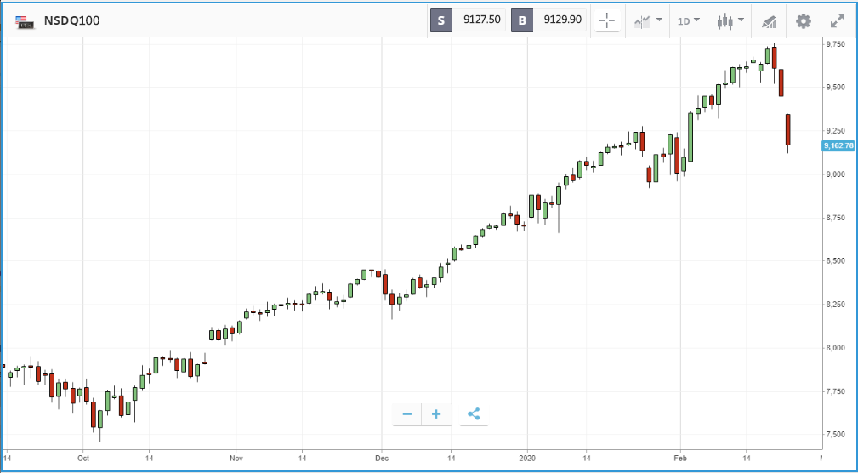858x473 pixels.
Task: Click the crosshair cursor tool icon
Action: (607, 21)
